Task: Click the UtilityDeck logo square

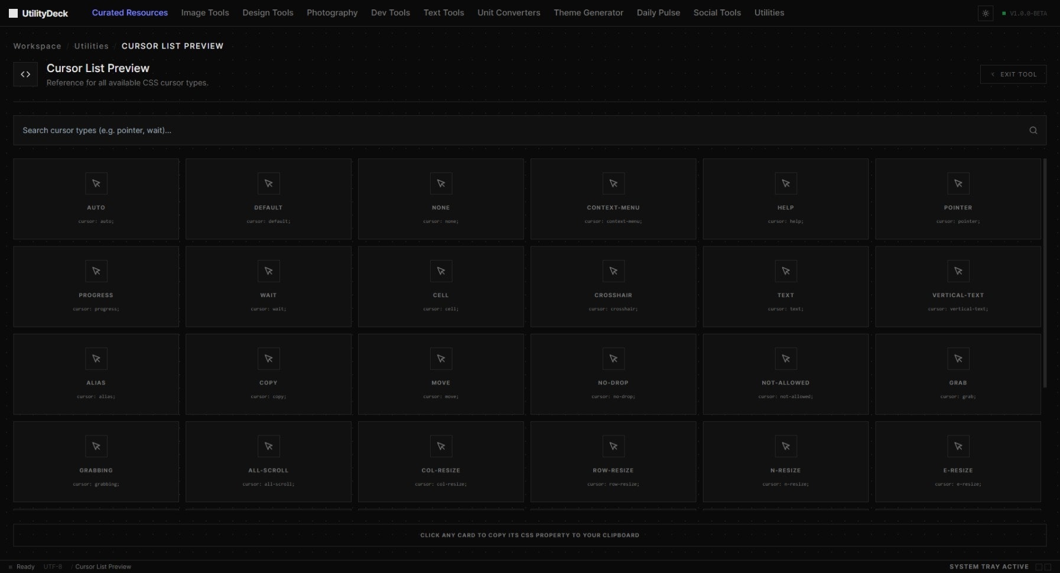Action: click(x=12, y=12)
